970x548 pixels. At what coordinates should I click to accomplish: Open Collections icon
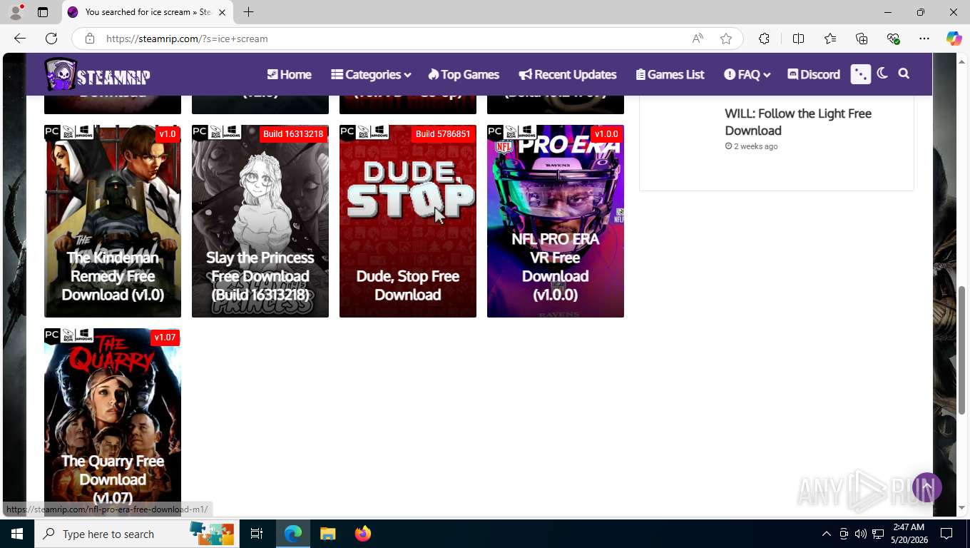pos(862,39)
